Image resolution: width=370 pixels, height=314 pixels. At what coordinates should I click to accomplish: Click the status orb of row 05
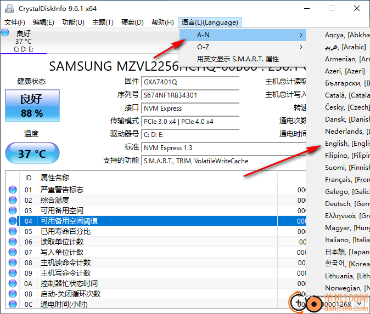point(13,231)
